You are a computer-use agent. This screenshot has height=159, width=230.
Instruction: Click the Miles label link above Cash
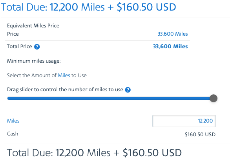click(x=13, y=121)
